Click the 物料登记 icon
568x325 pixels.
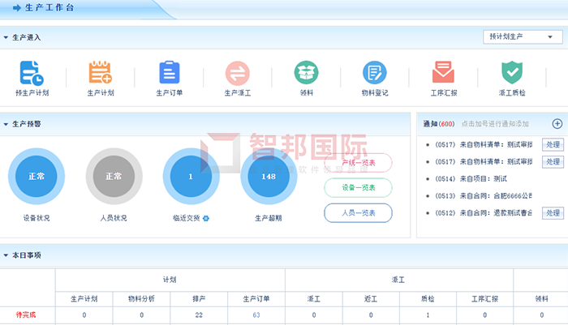(374, 73)
